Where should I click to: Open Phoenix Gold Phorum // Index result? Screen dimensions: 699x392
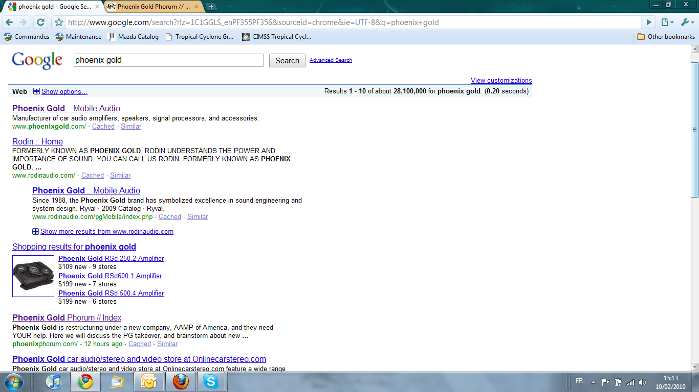tap(67, 317)
